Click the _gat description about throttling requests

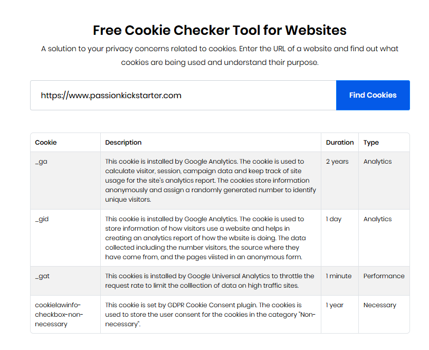[209, 281]
